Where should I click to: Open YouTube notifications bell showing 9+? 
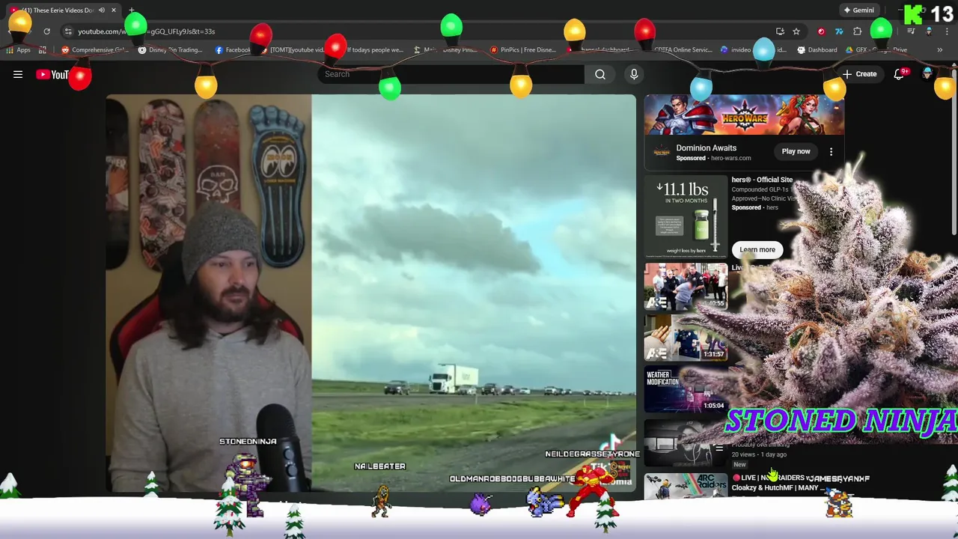click(x=900, y=74)
